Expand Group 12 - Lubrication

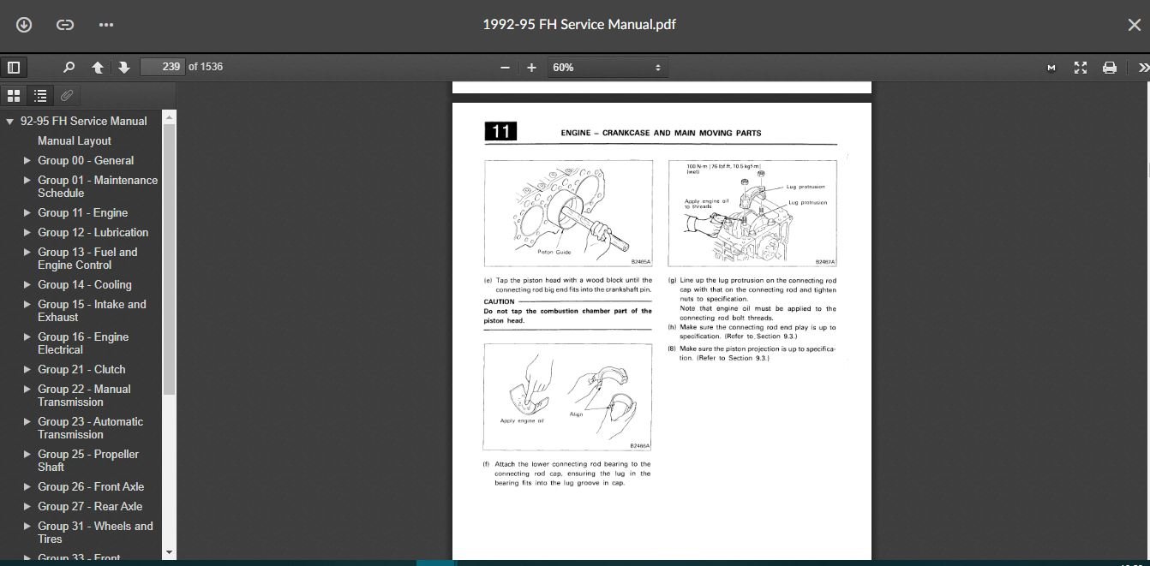pos(28,232)
